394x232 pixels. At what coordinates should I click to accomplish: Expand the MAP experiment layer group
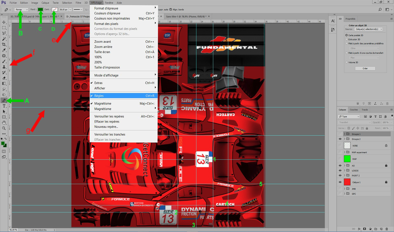click(344, 152)
